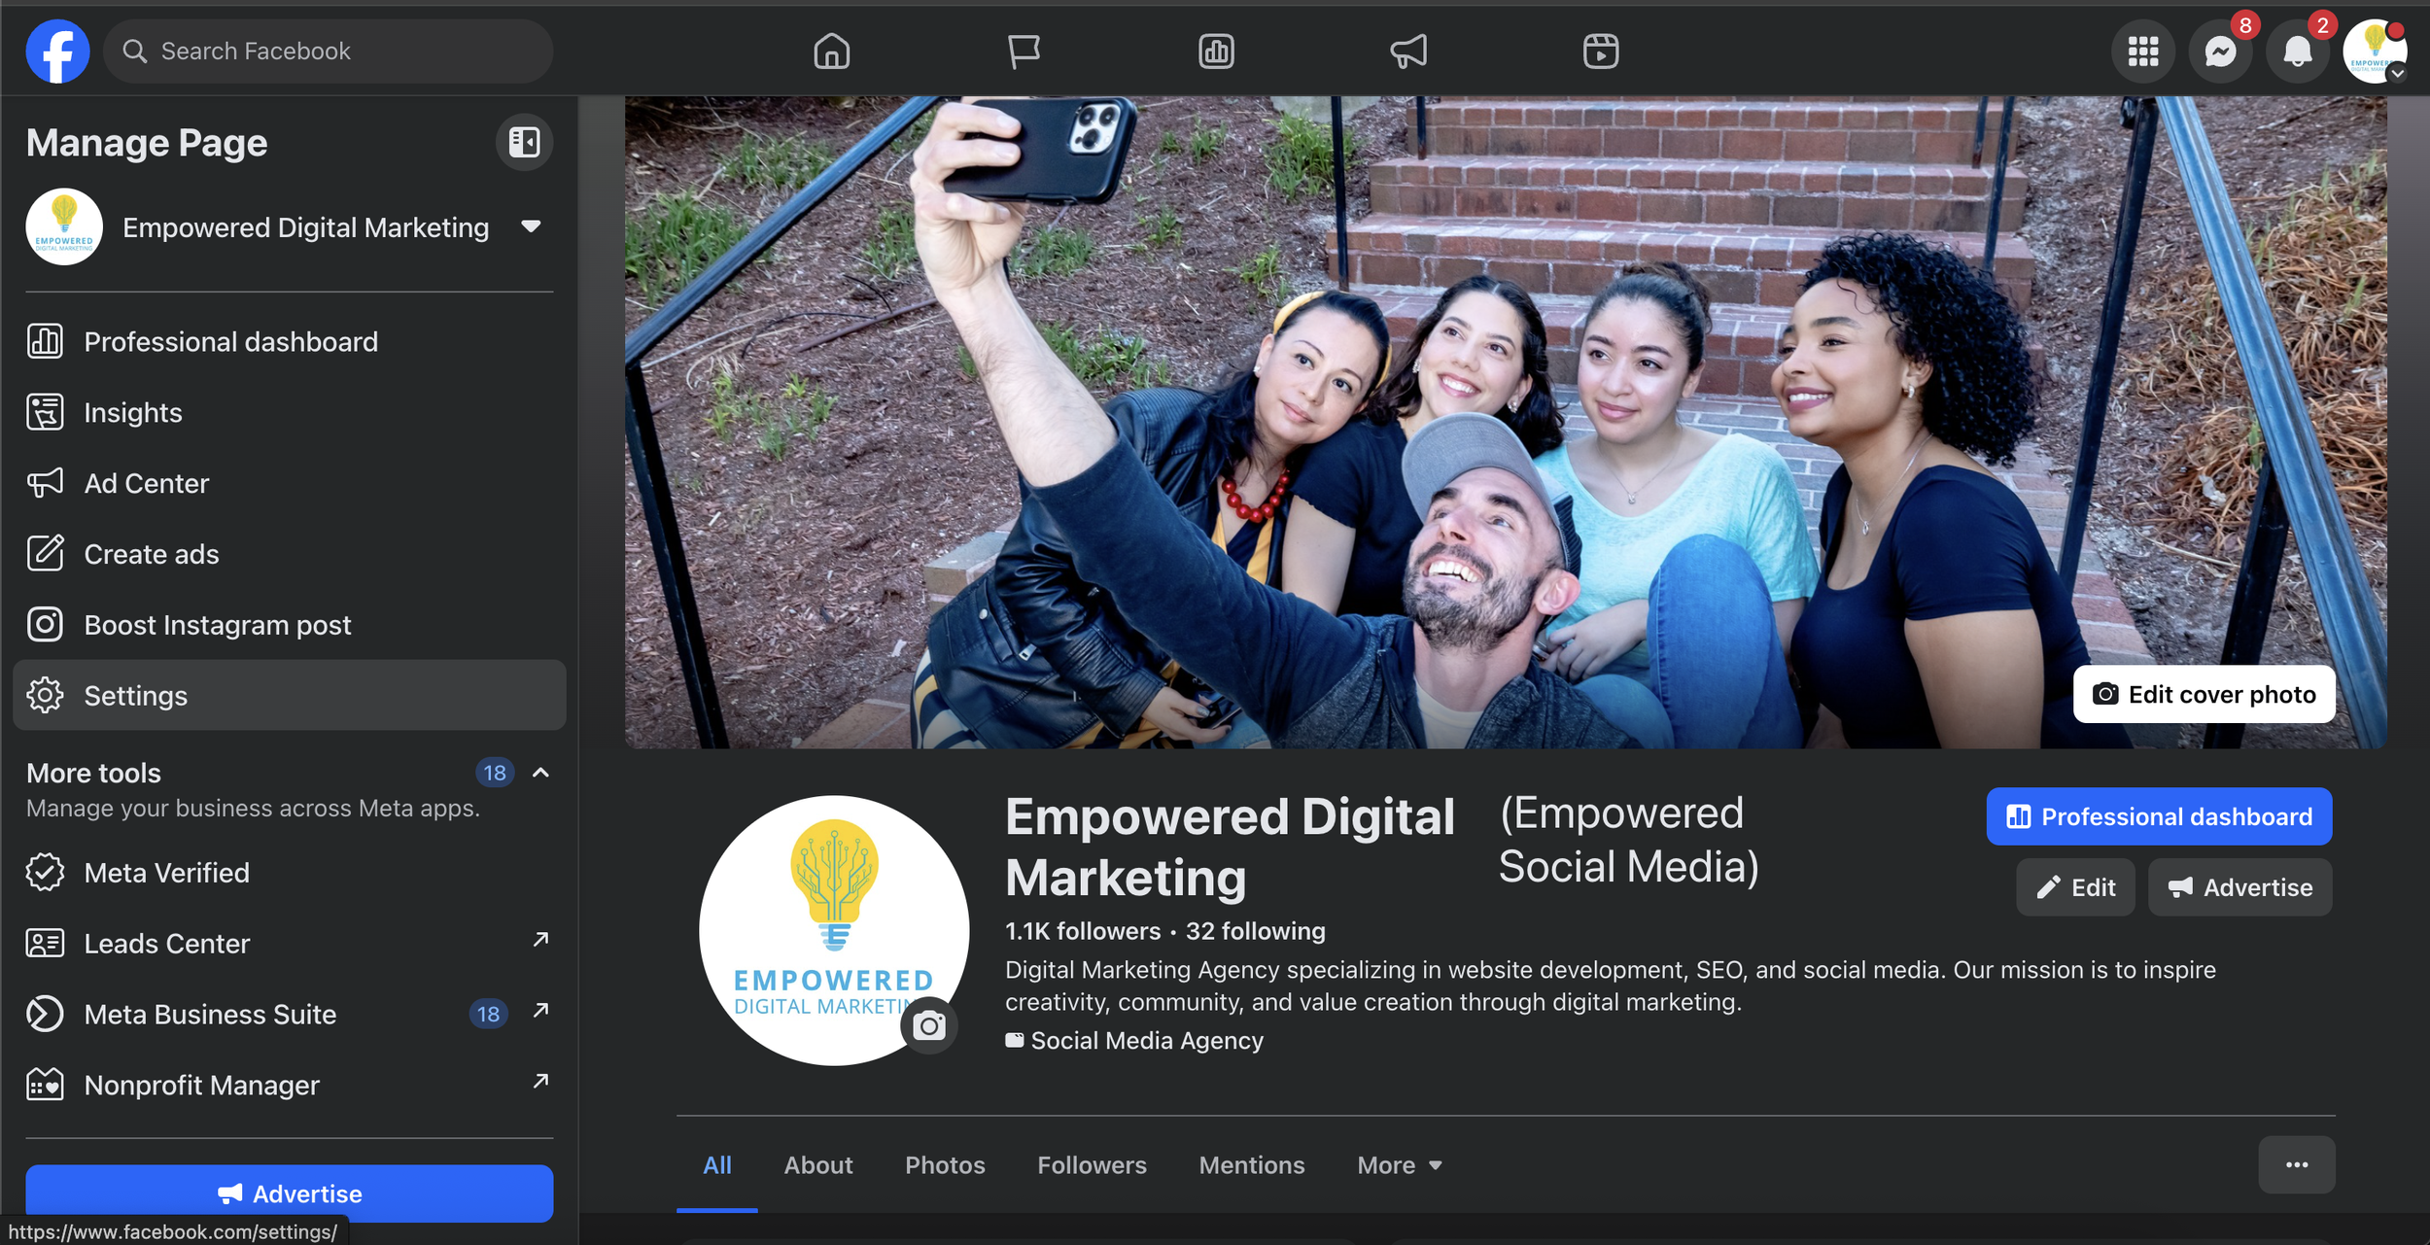The image size is (2430, 1245).
Task: Click Edit cover photo
Action: 2206,694
